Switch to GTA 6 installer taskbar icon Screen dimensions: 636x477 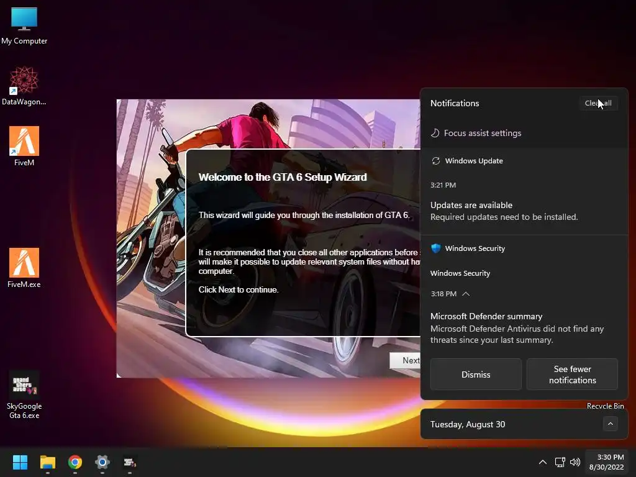pos(130,462)
